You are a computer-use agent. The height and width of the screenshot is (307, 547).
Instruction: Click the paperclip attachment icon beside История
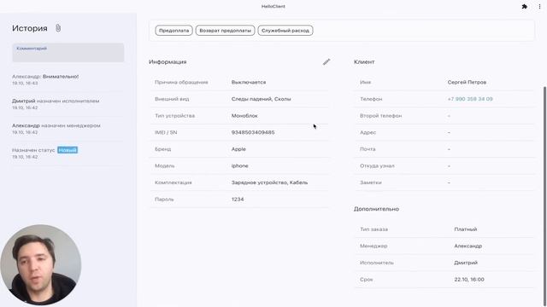58,28
